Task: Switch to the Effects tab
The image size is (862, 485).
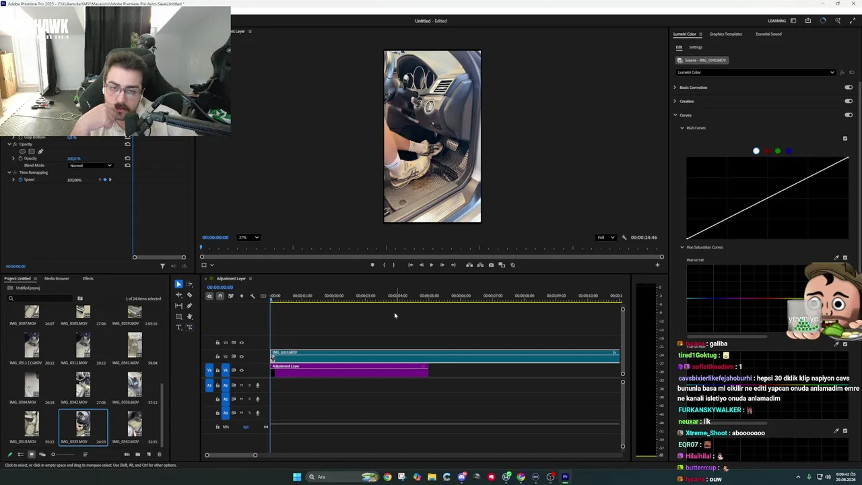Action: [x=88, y=278]
